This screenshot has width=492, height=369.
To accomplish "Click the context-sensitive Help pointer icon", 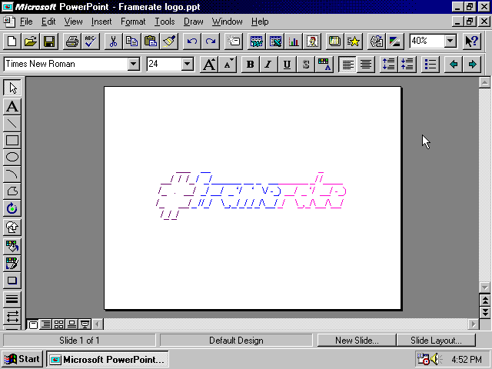I will (471, 41).
